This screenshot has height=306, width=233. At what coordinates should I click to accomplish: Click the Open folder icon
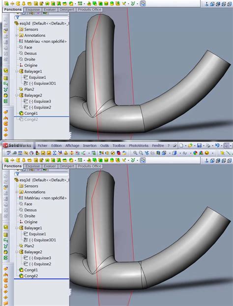click(x=190, y=146)
